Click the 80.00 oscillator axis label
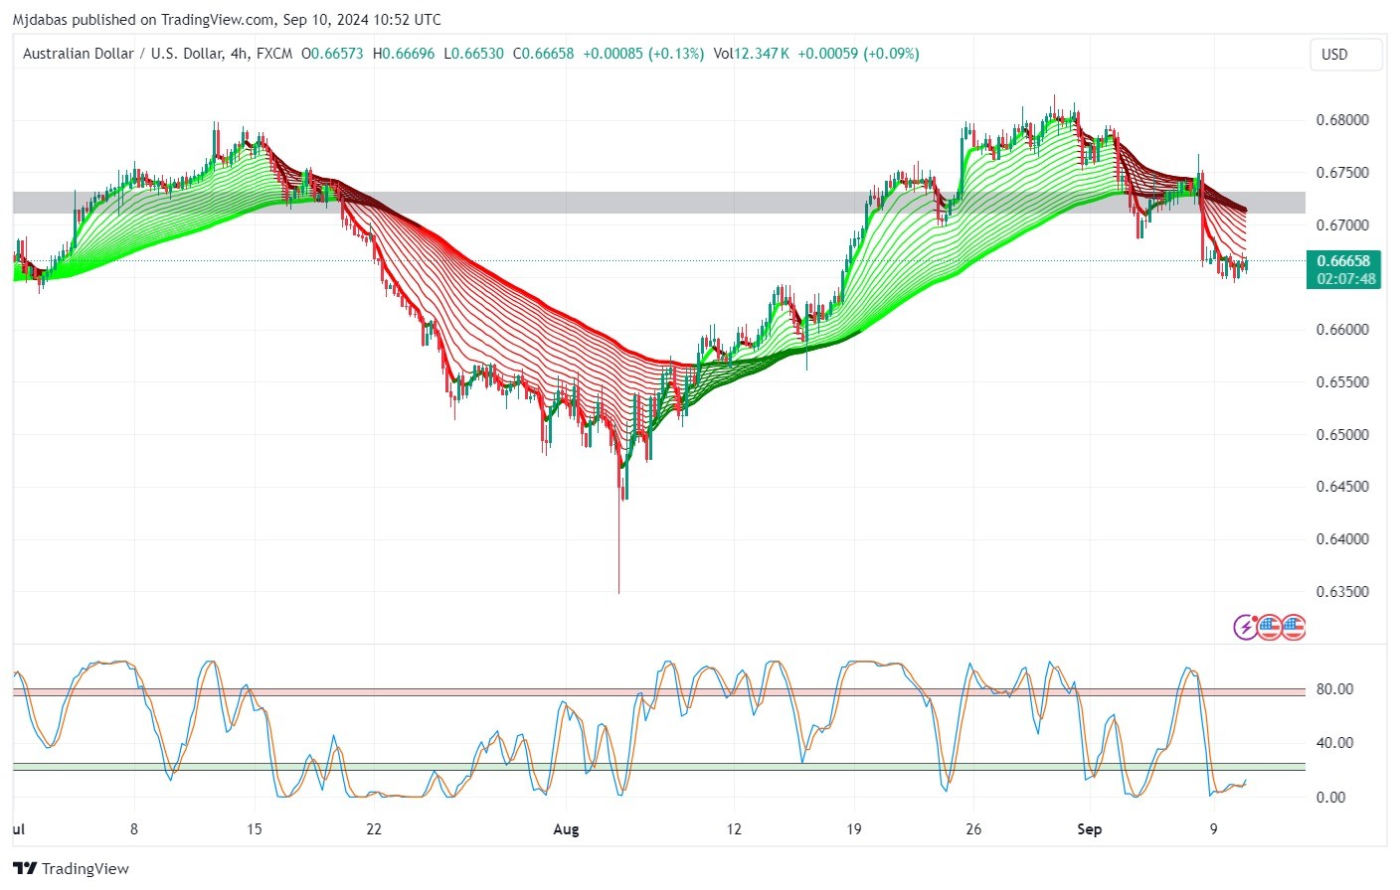Screen dimensions: 1400x890 pyautogui.click(x=1334, y=689)
